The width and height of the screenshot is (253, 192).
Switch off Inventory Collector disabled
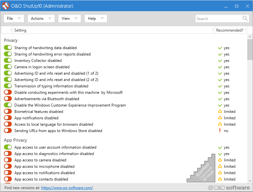point(8,60)
